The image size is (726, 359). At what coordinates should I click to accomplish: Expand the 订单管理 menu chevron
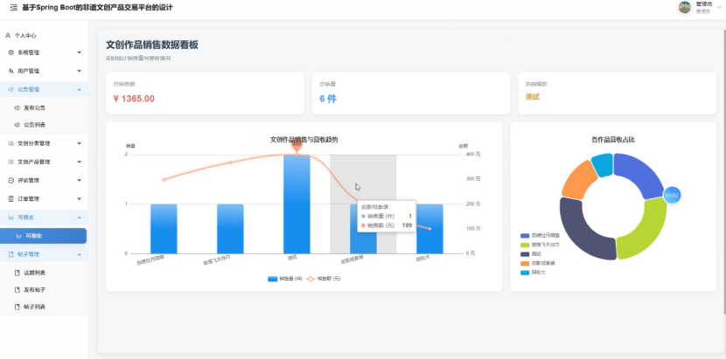click(80, 198)
